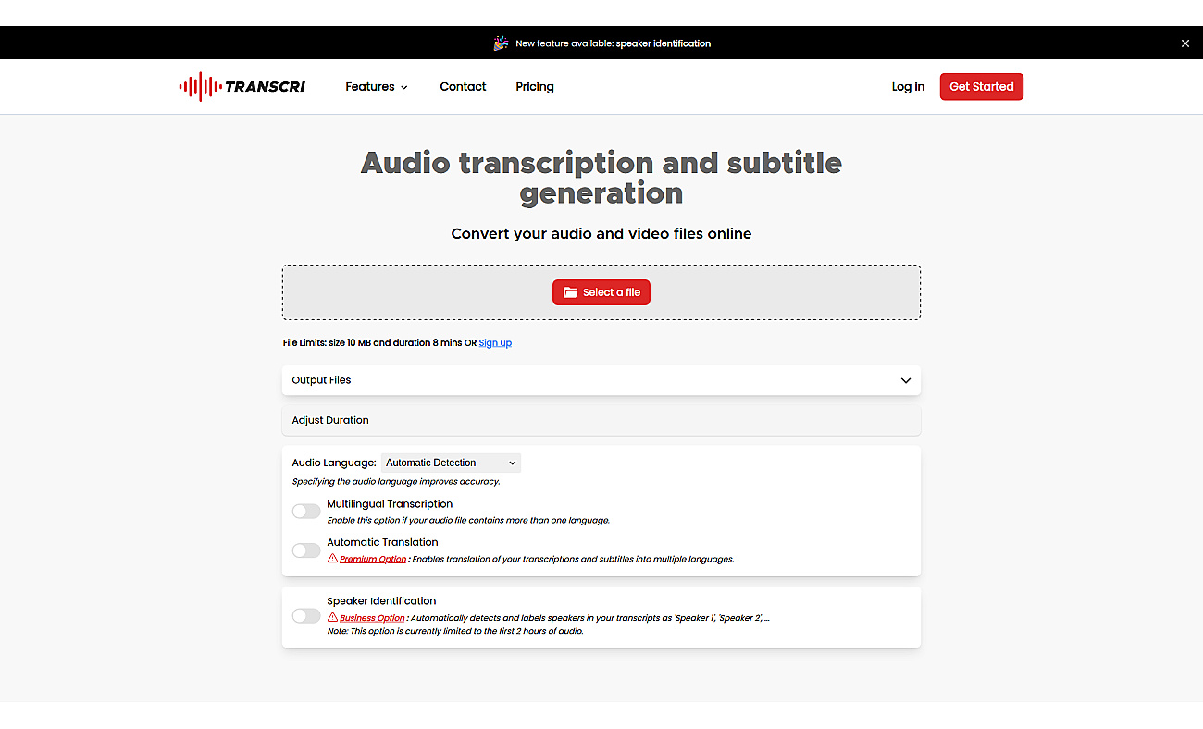Close the new feature announcement banner

click(x=1185, y=43)
